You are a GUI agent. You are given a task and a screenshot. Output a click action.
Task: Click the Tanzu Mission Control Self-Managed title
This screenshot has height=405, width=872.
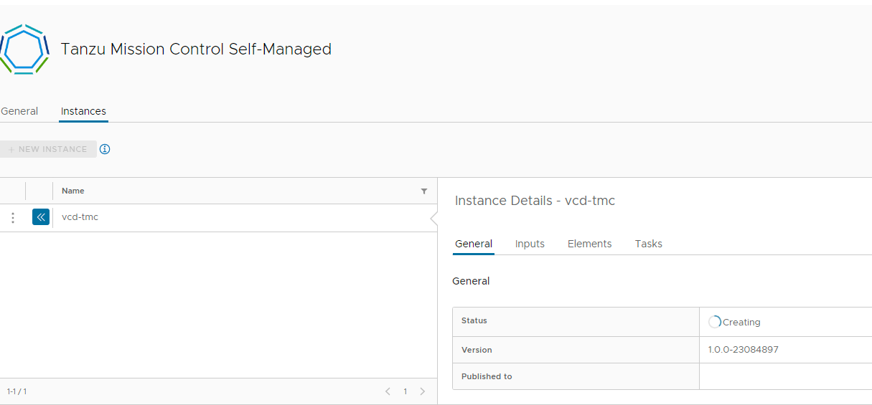[x=196, y=49]
